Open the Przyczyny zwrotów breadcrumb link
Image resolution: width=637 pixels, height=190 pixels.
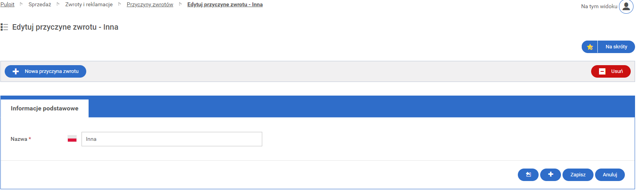150,5
